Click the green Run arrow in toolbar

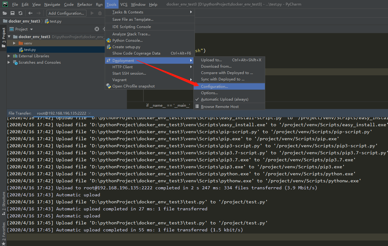(x=92, y=13)
